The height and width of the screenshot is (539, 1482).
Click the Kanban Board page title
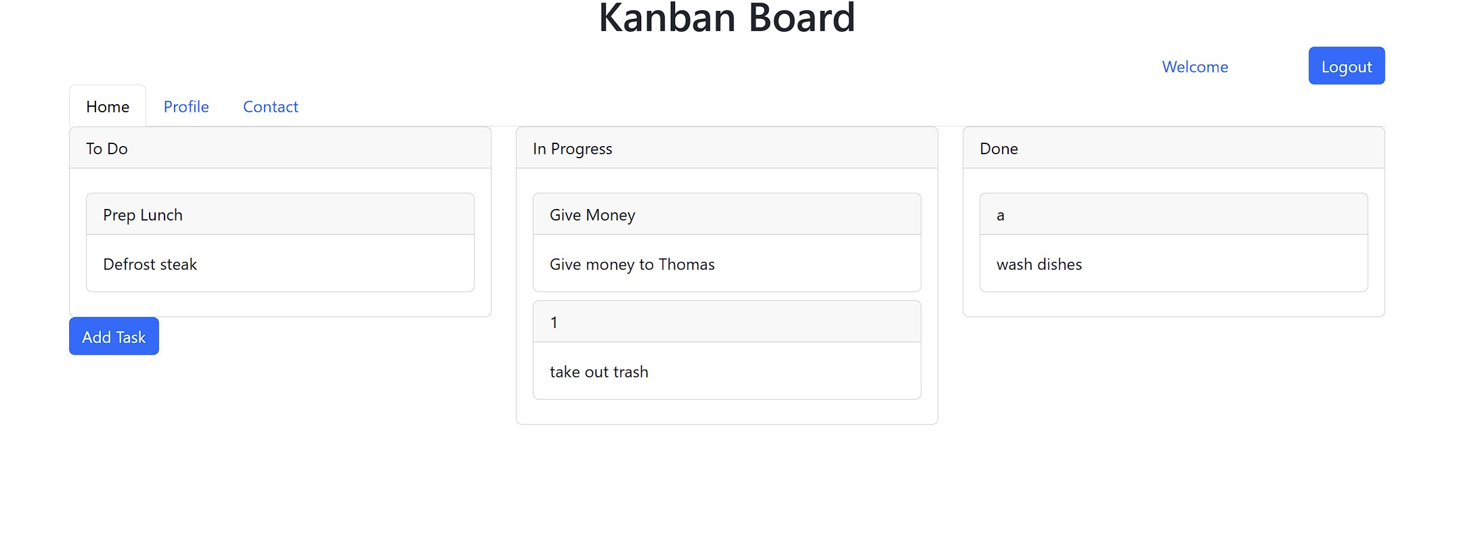coord(726,18)
